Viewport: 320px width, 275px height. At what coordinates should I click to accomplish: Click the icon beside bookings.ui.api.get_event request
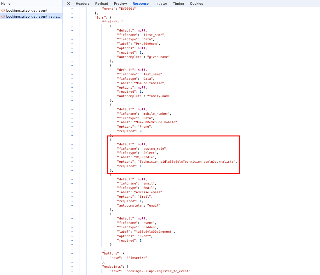click(x=3, y=10)
